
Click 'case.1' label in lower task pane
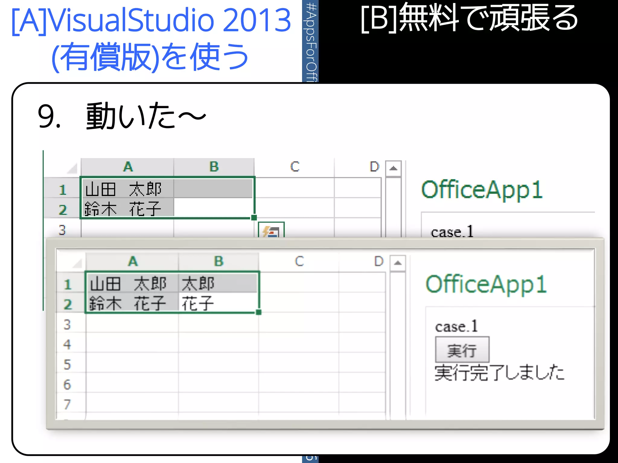pyautogui.click(x=456, y=326)
